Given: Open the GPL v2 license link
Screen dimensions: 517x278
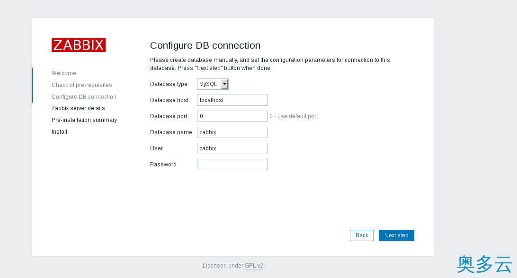Looking at the screenshot, I should [254, 266].
